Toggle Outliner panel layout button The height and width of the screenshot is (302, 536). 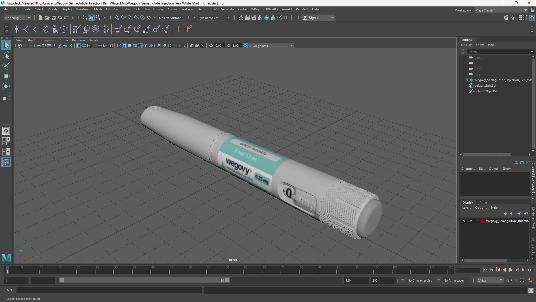[x=6, y=162]
